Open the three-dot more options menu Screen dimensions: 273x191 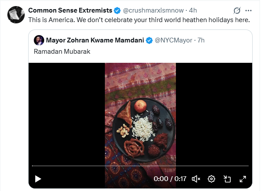click(248, 10)
